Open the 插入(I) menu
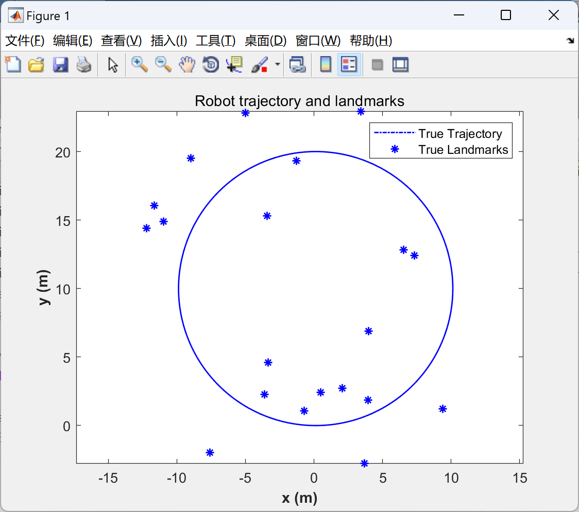This screenshot has width=579, height=512. pyautogui.click(x=169, y=41)
